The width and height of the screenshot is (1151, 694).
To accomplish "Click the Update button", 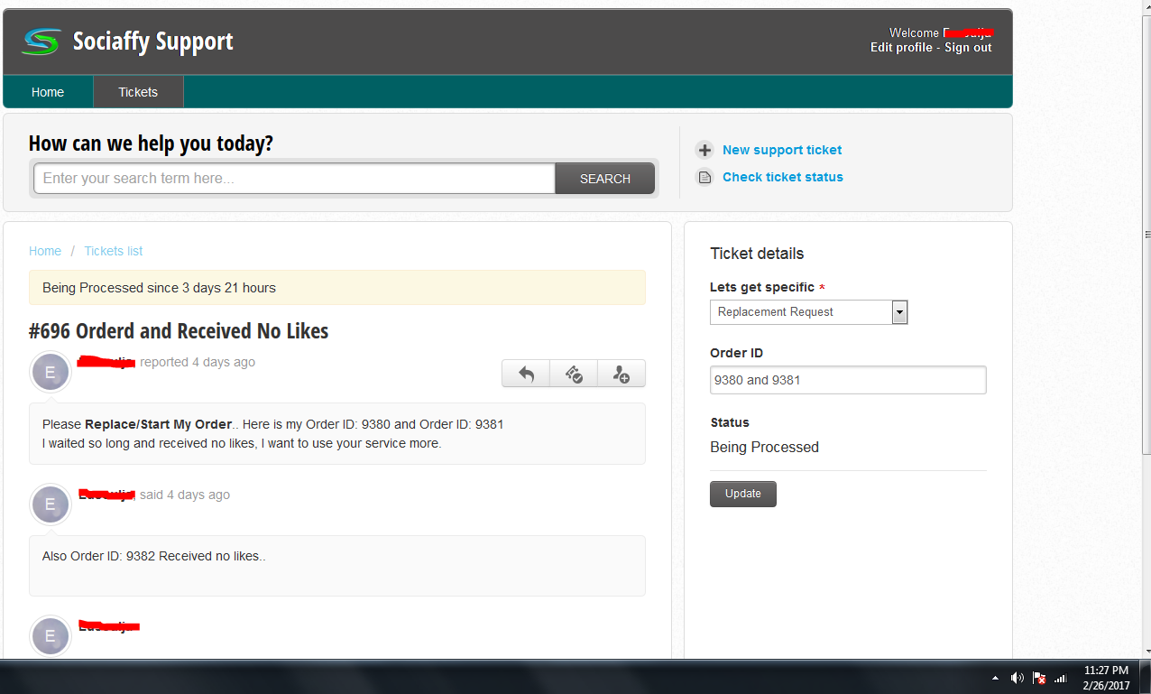I will (743, 494).
